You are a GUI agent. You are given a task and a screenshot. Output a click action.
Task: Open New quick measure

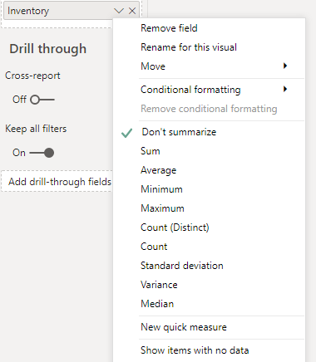(184, 327)
